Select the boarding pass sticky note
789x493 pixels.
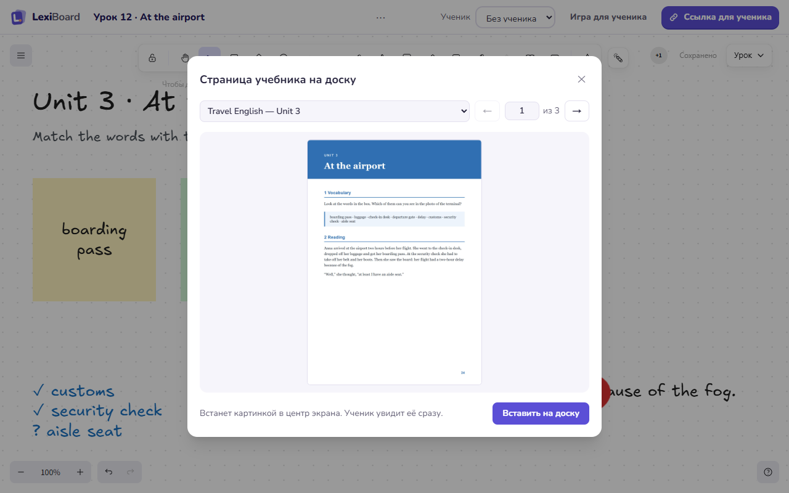[94, 240]
